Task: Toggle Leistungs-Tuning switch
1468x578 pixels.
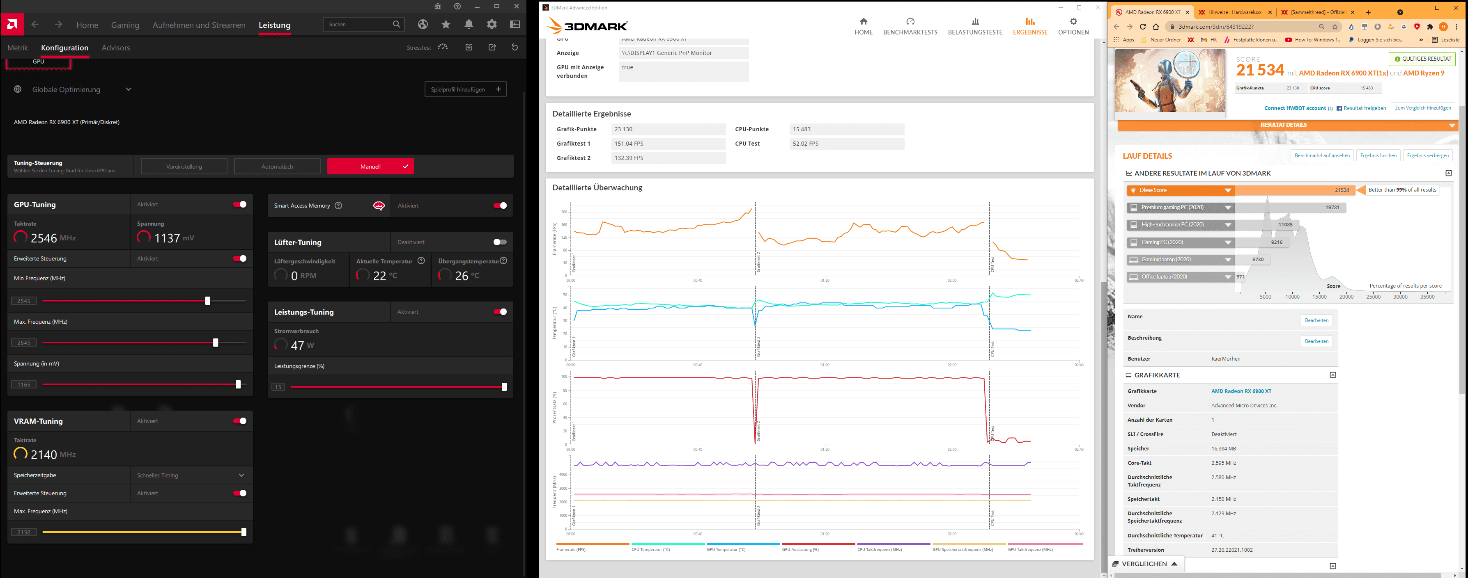Action: pyautogui.click(x=500, y=312)
